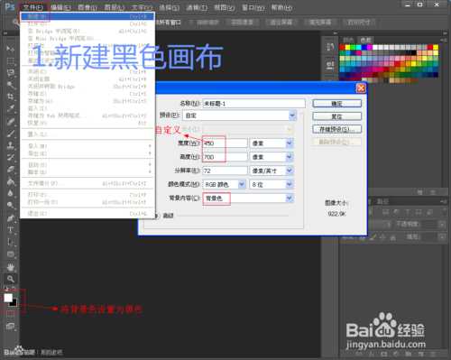Screen dimensions: 451x360
Task: Change the screen mode icon
Action: point(10,327)
